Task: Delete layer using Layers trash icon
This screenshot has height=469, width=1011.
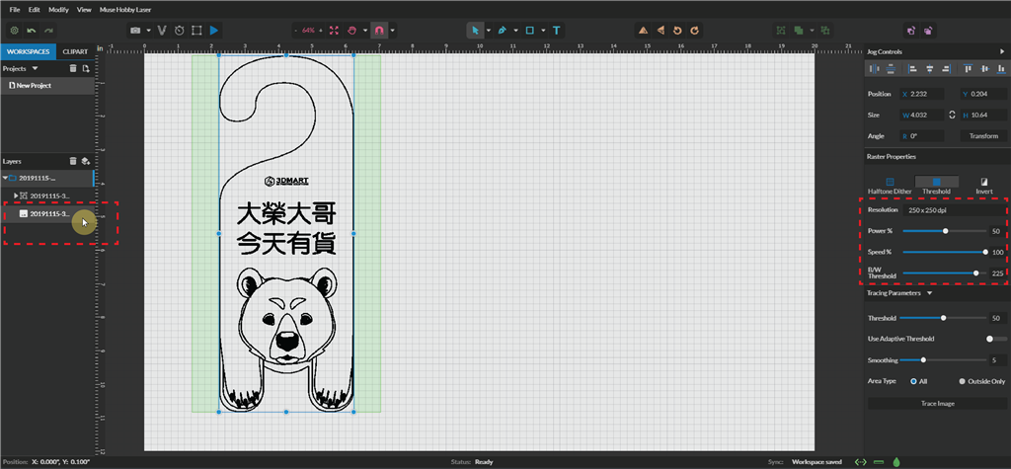Action: (x=72, y=161)
